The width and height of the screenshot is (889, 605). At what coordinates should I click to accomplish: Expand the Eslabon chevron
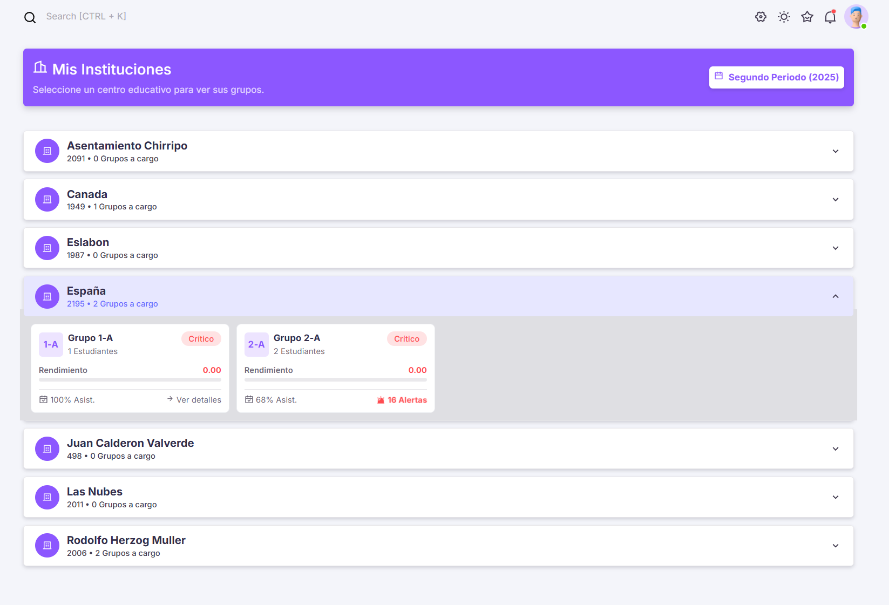tap(835, 248)
